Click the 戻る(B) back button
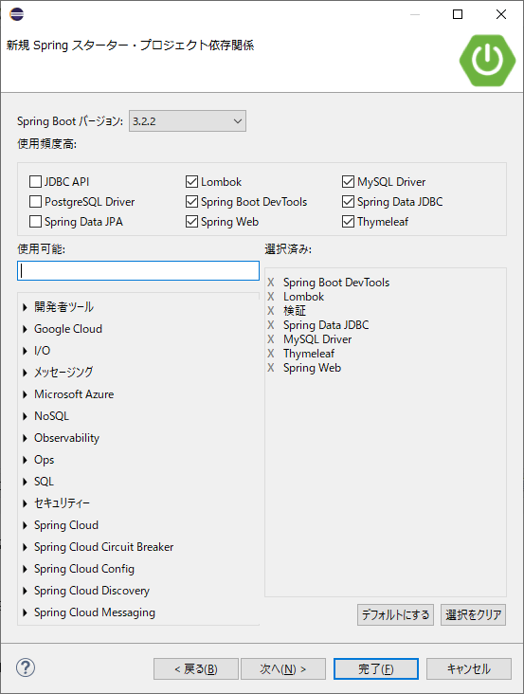The image size is (524, 694). (196, 668)
